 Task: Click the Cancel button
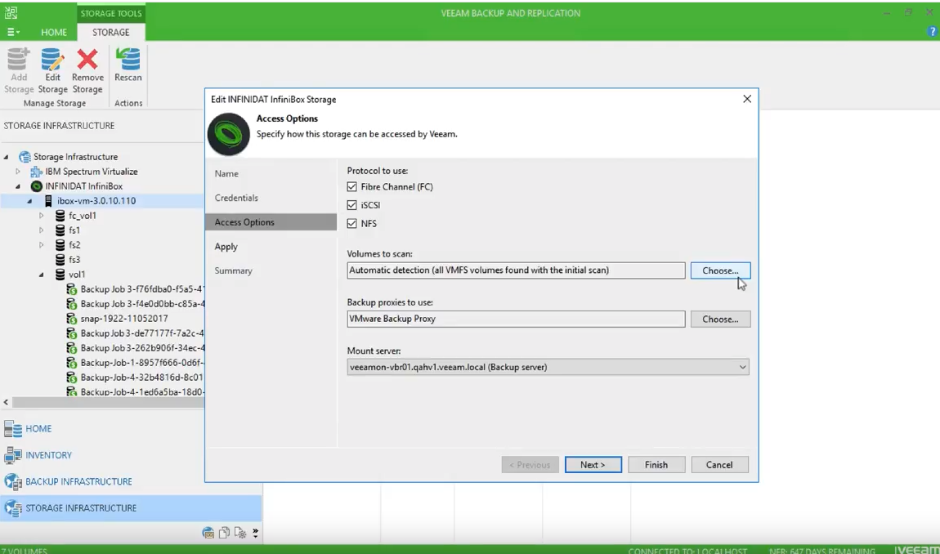(x=719, y=465)
